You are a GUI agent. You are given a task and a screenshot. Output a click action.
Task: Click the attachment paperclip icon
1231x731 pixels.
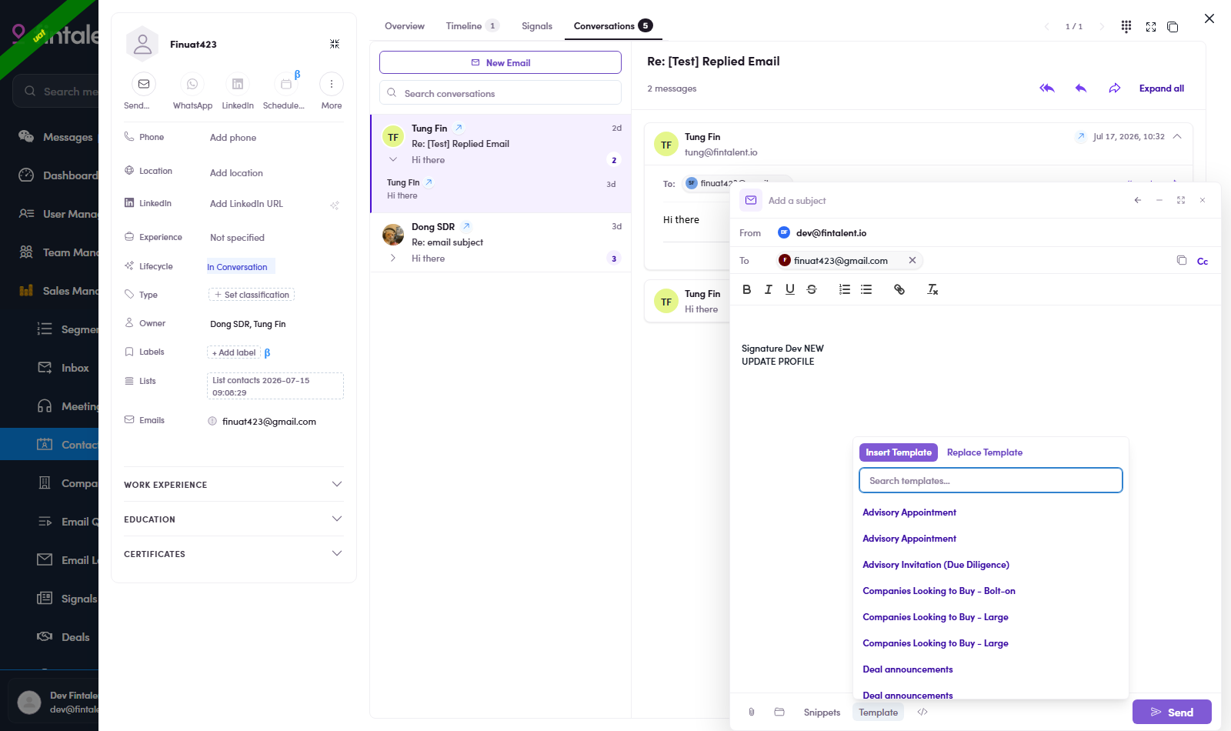coord(752,712)
